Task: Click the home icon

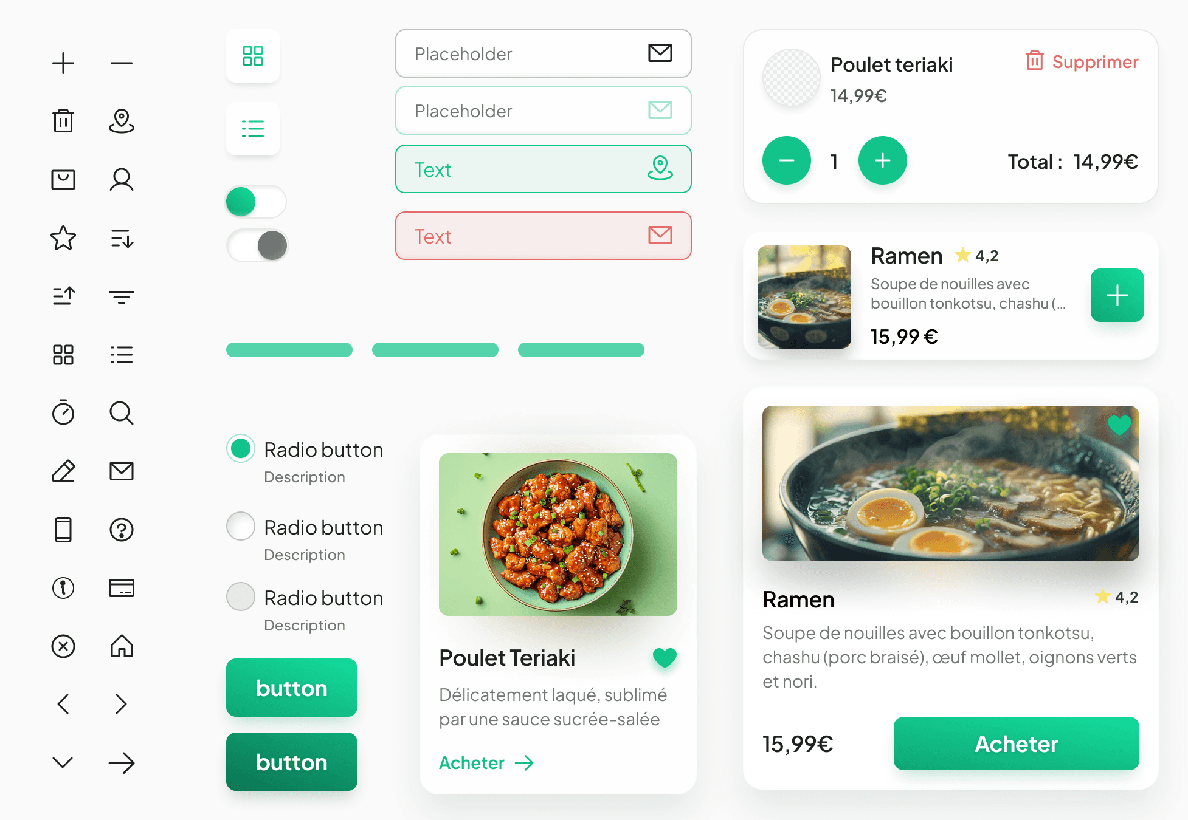Action: click(x=122, y=646)
